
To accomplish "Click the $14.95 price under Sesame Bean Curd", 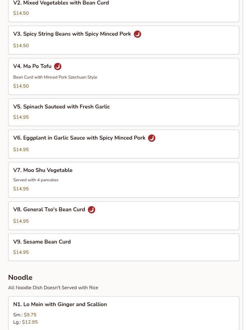I will pyautogui.click(x=21, y=252).
